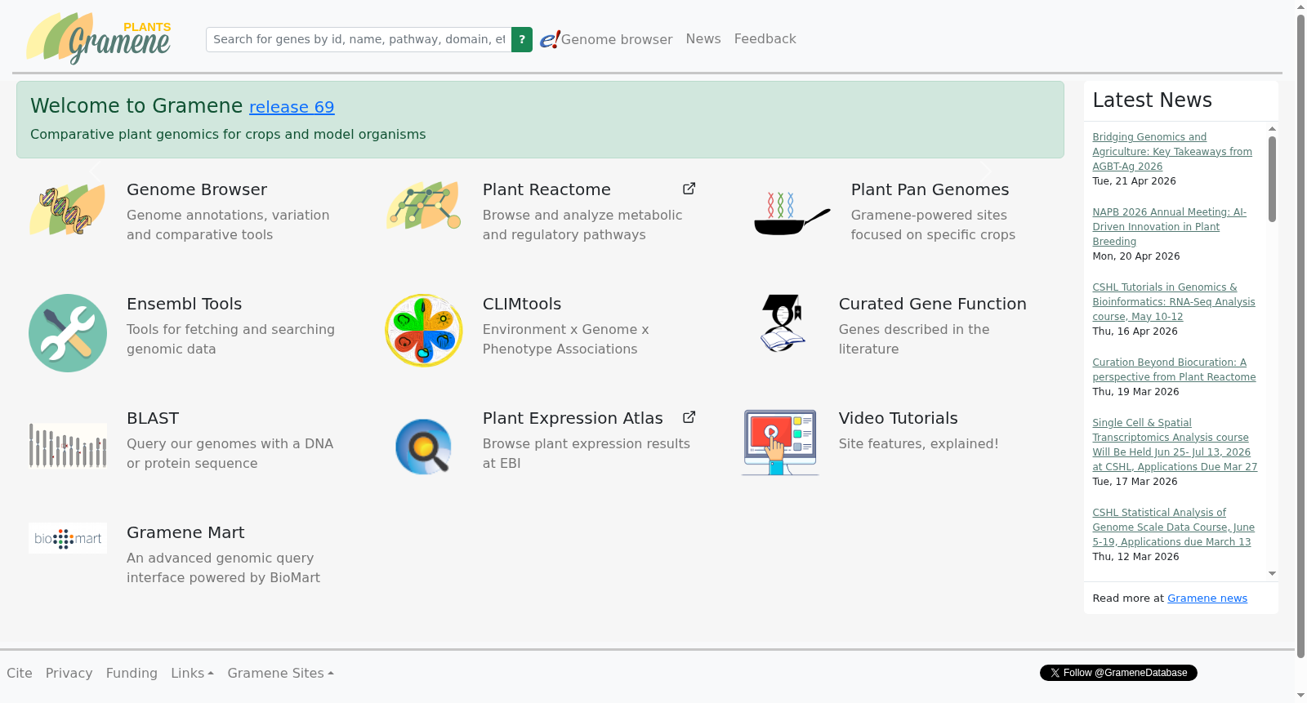Click the gene search input field
This screenshot has height=703, width=1307.
pos(359,39)
